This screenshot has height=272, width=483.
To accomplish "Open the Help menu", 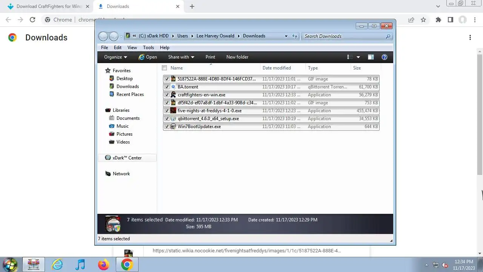I will tap(165, 48).
